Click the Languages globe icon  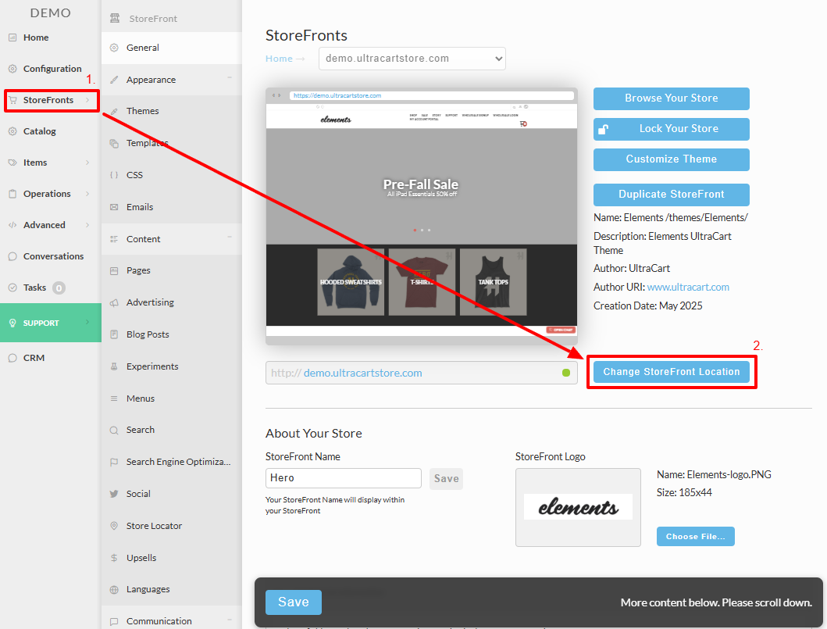[x=114, y=589]
